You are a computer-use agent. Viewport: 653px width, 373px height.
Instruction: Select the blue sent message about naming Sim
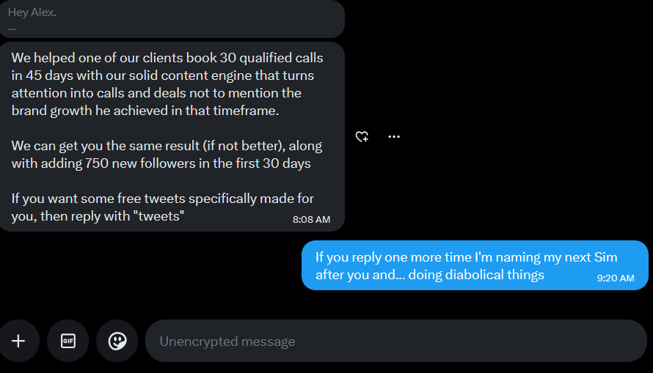coord(475,265)
